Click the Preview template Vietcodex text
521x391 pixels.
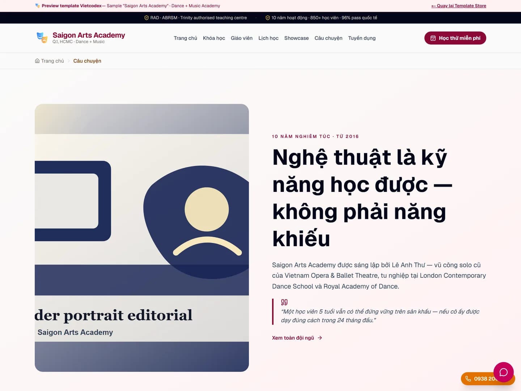(x=72, y=6)
